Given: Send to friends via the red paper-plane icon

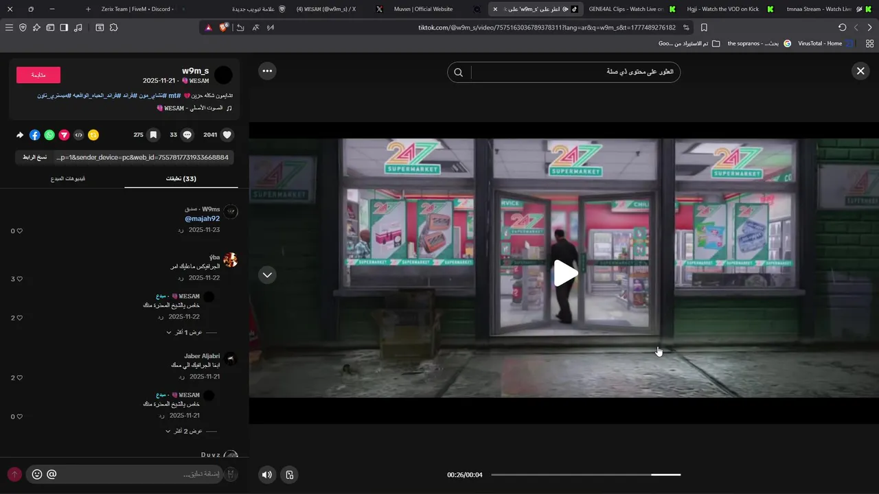Looking at the screenshot, I should tap(64, 135).
